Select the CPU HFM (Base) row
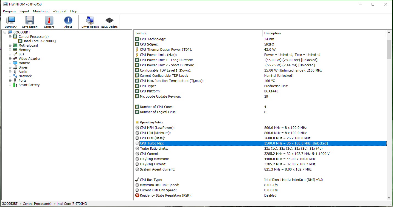 point(260,138)
